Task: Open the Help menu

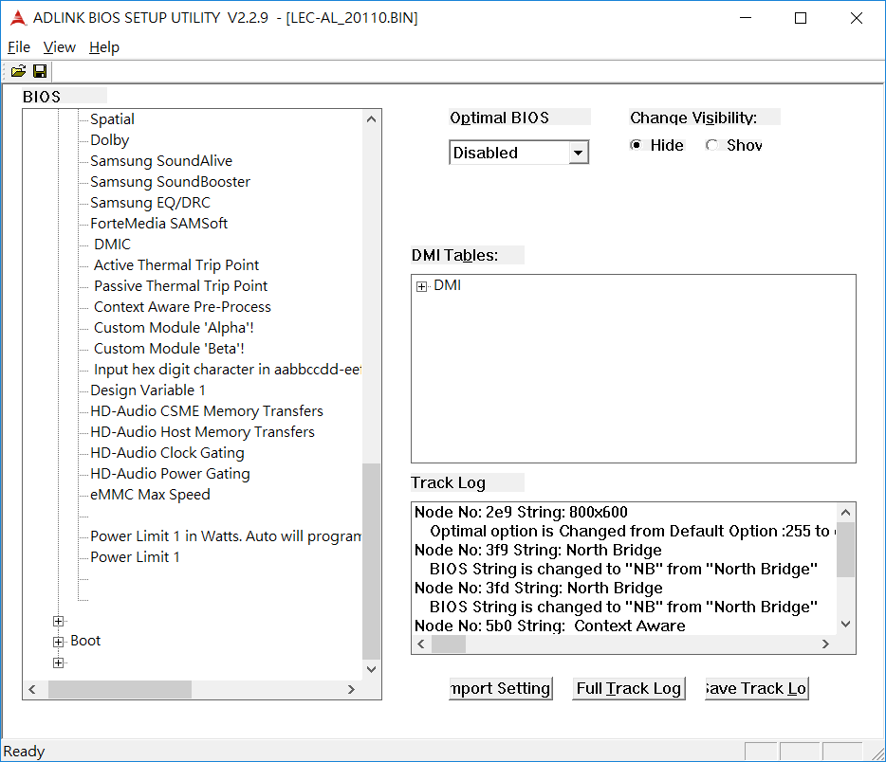Action: [104, 47]
